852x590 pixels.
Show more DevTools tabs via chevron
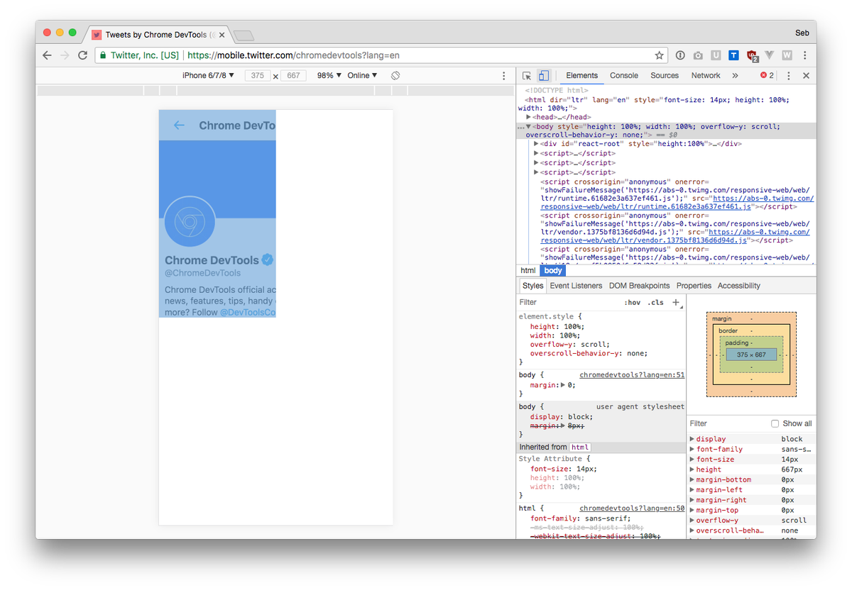[x=735, y=75]
